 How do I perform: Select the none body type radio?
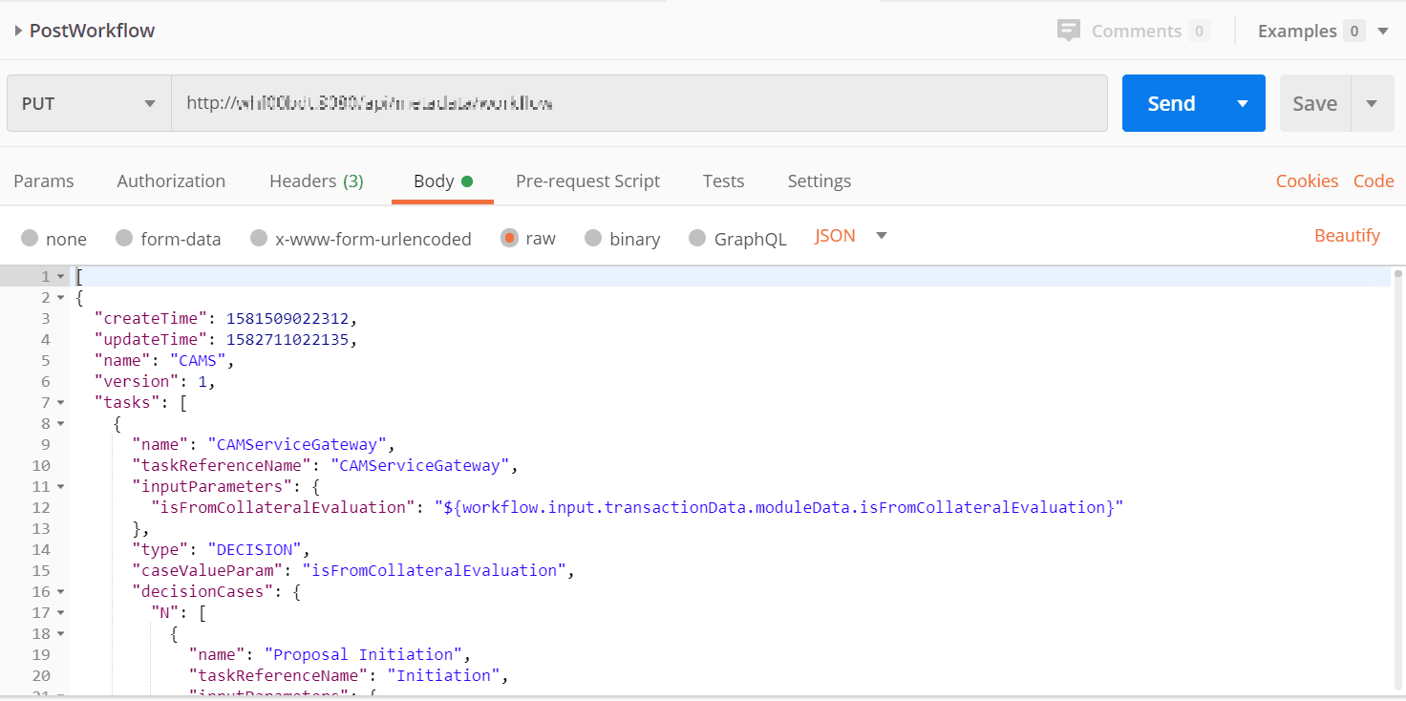click(x=30, y=238)
